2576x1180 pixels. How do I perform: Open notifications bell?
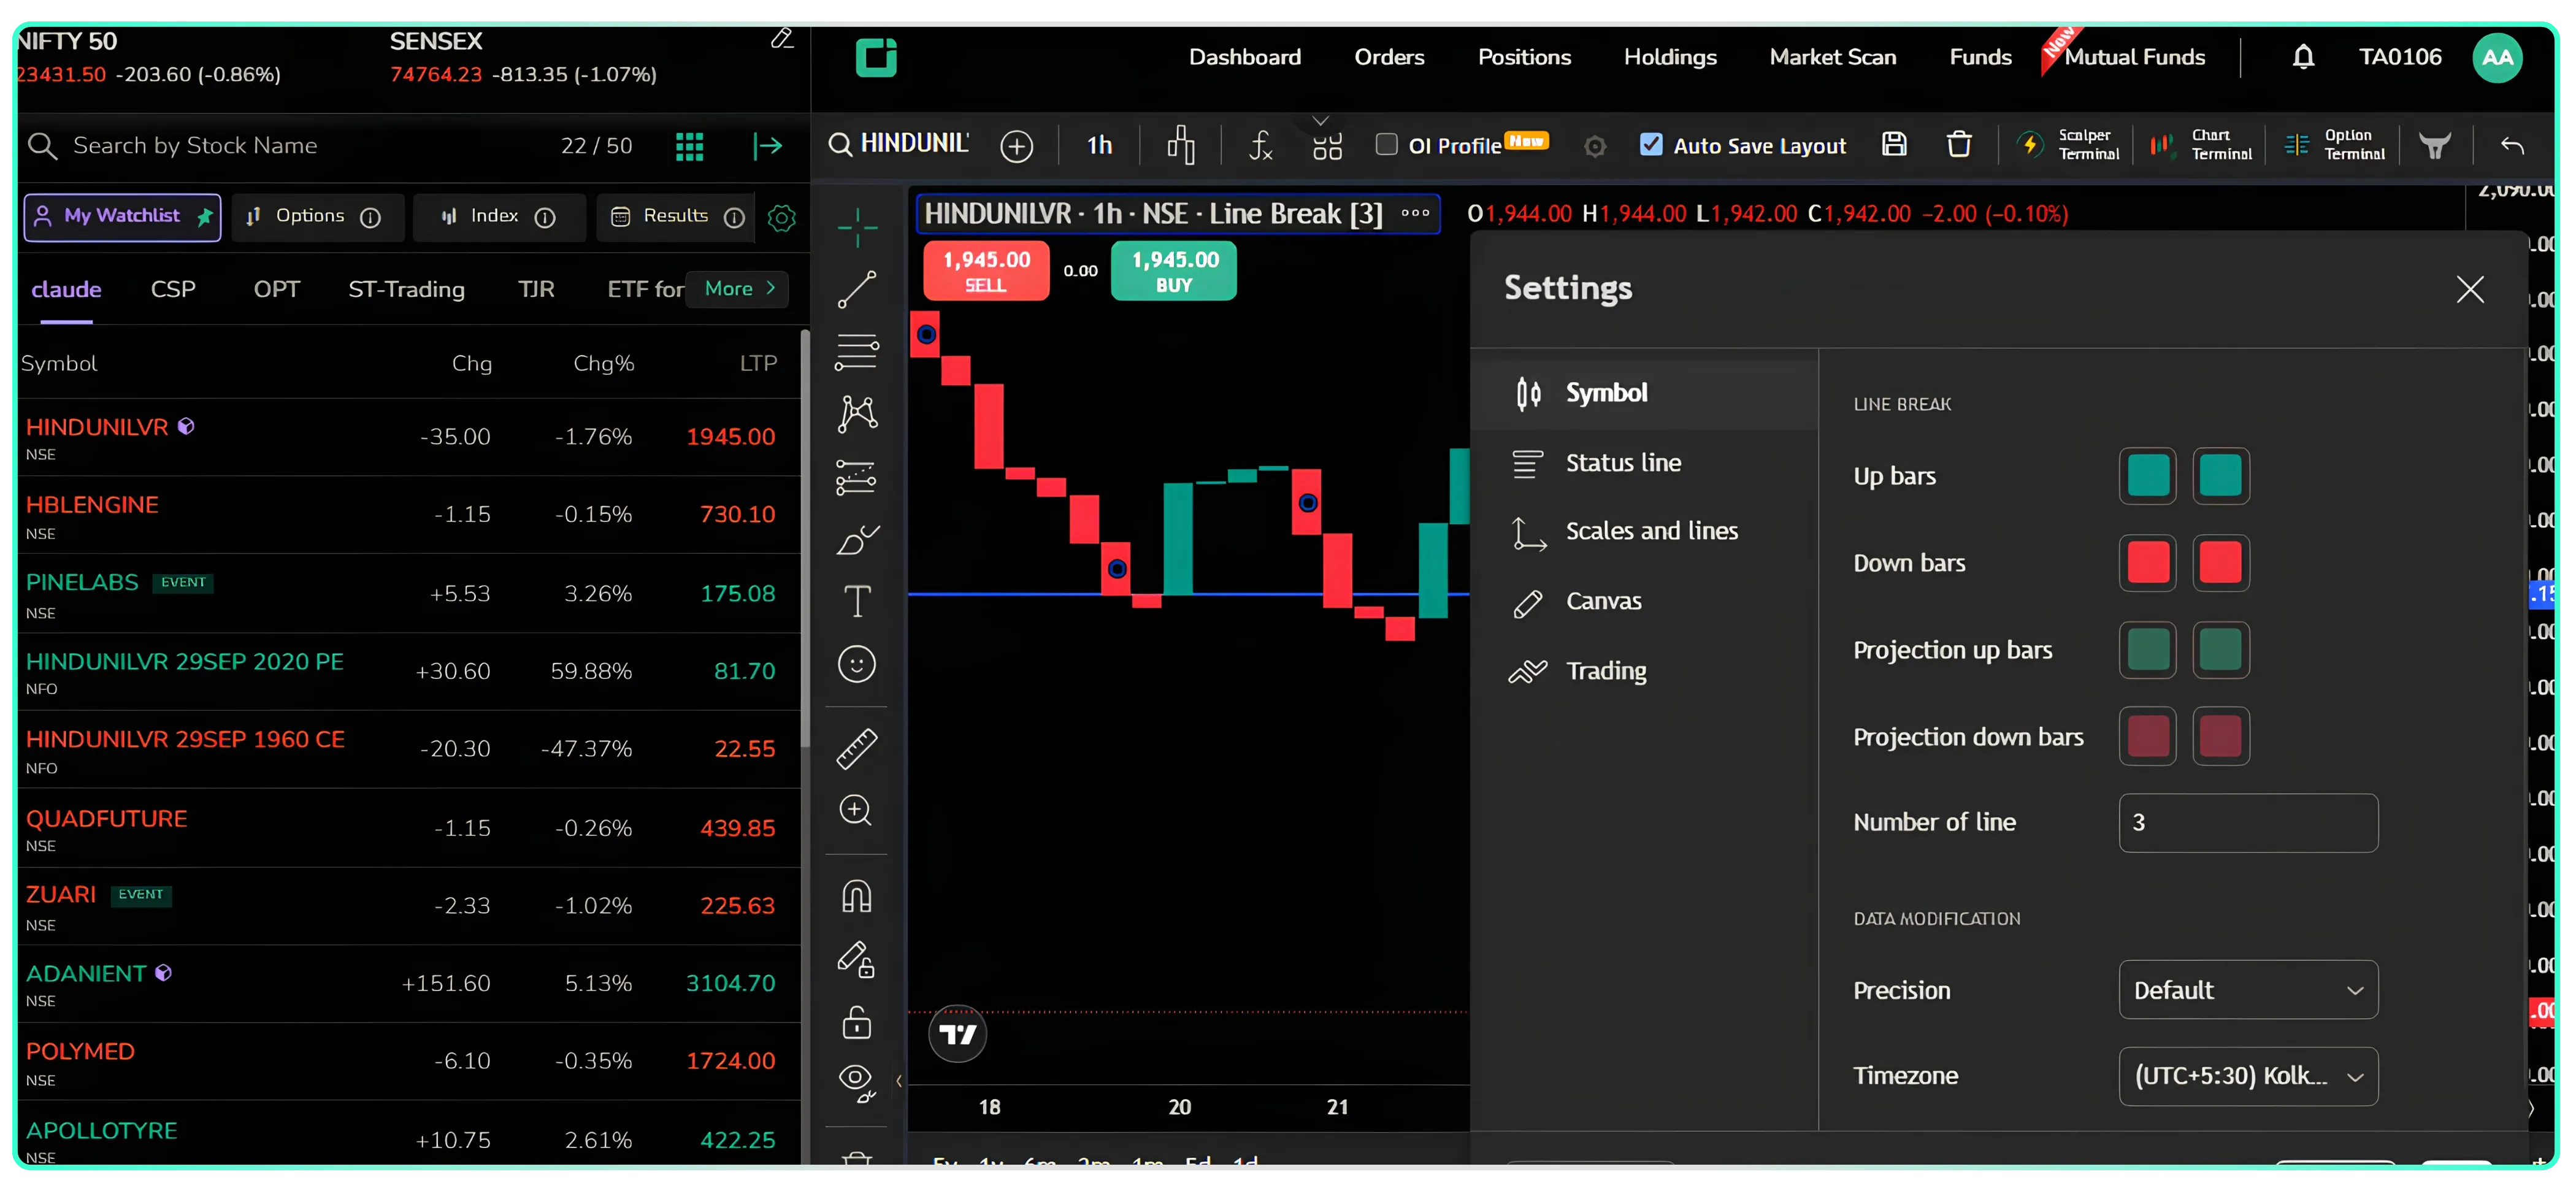[x=2303, y=57]
